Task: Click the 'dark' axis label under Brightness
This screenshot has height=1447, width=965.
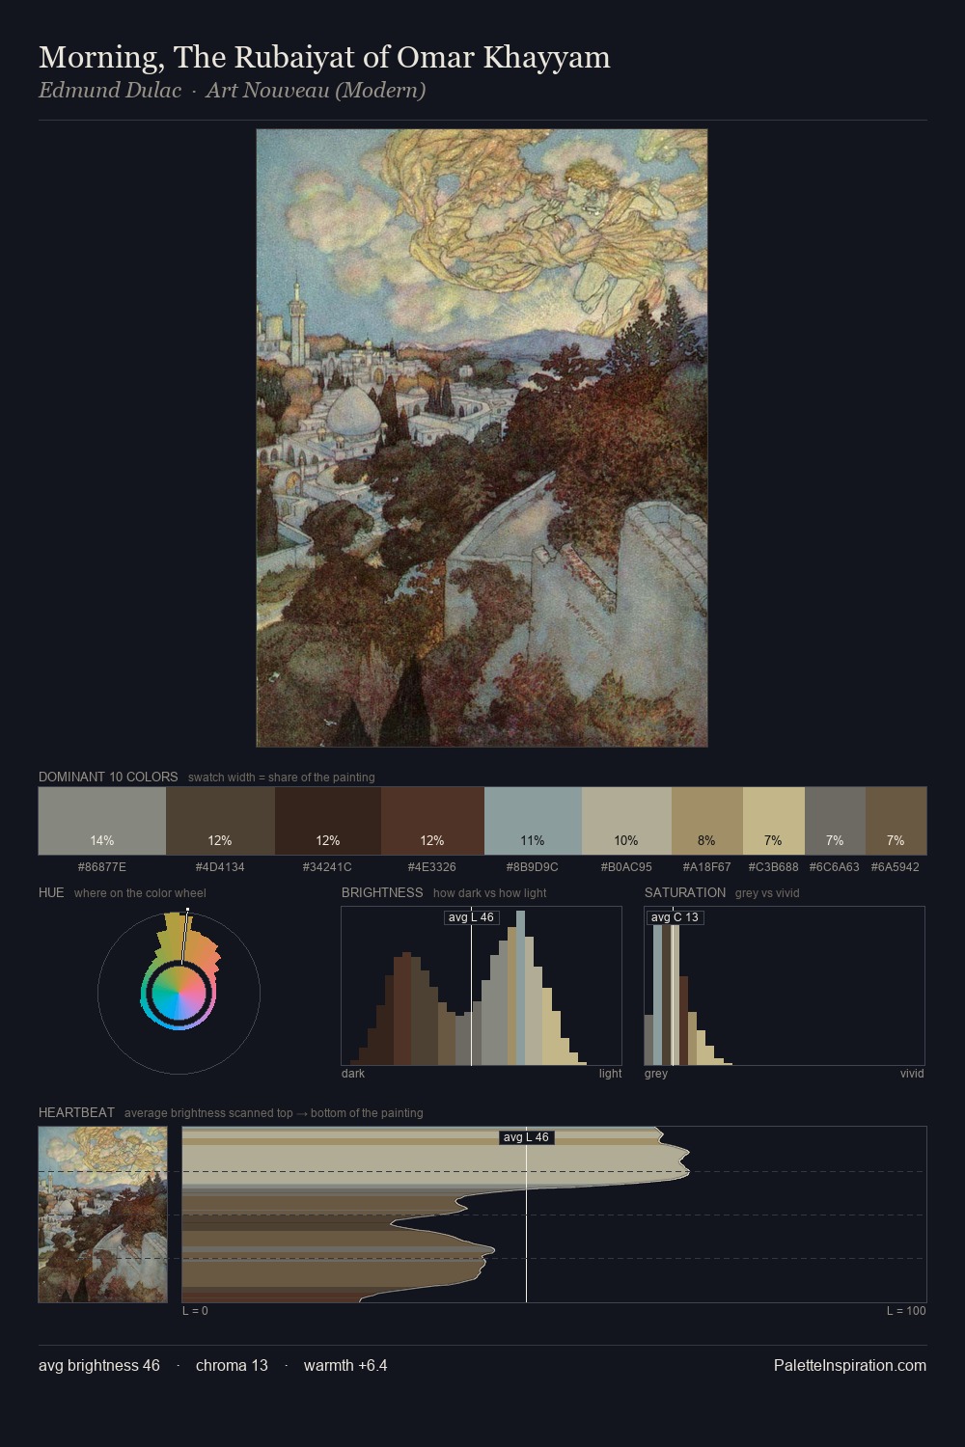Action: (x=353, y=1074)
